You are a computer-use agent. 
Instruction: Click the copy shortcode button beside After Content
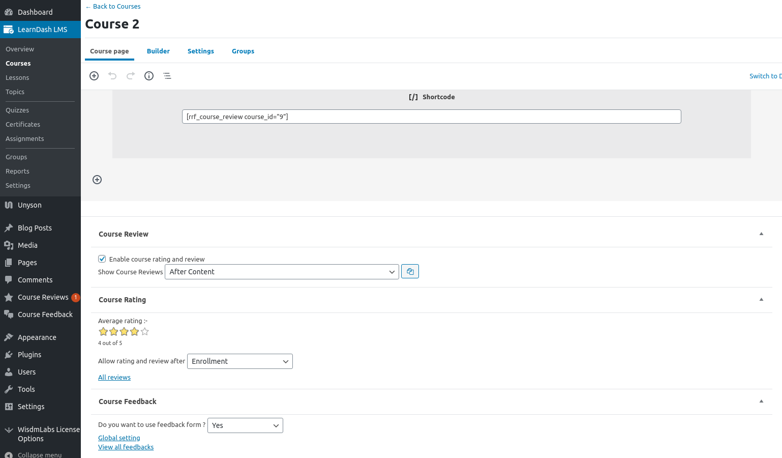410,272
